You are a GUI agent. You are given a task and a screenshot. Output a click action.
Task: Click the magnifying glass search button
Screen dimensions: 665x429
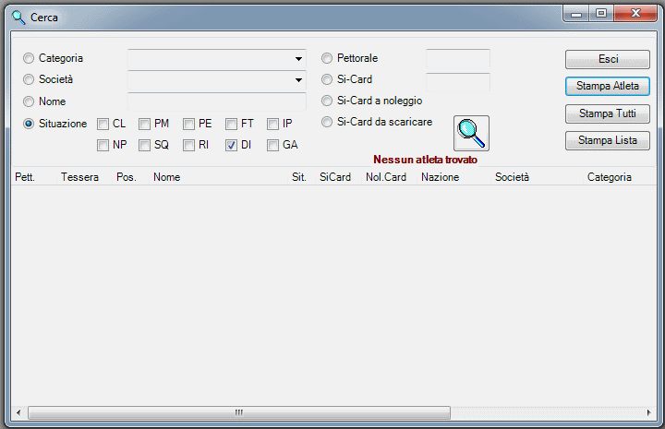471,133
